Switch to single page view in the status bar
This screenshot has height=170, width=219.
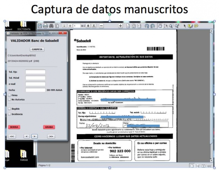(x=192, y=166)
